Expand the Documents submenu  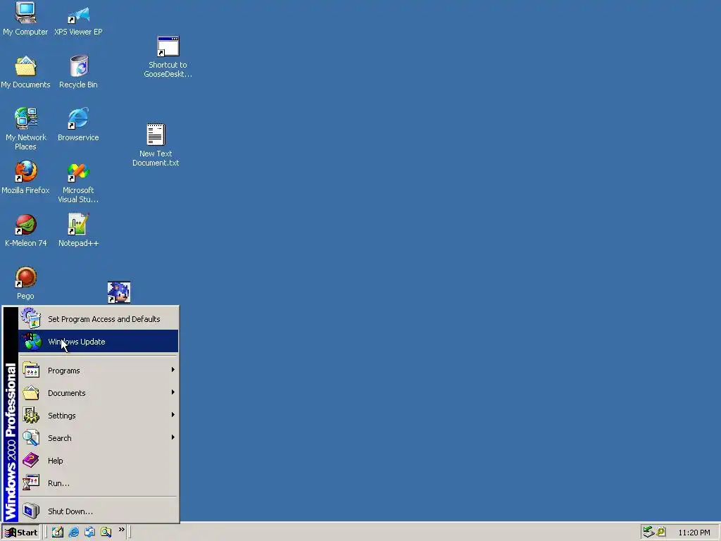point(98,393)
